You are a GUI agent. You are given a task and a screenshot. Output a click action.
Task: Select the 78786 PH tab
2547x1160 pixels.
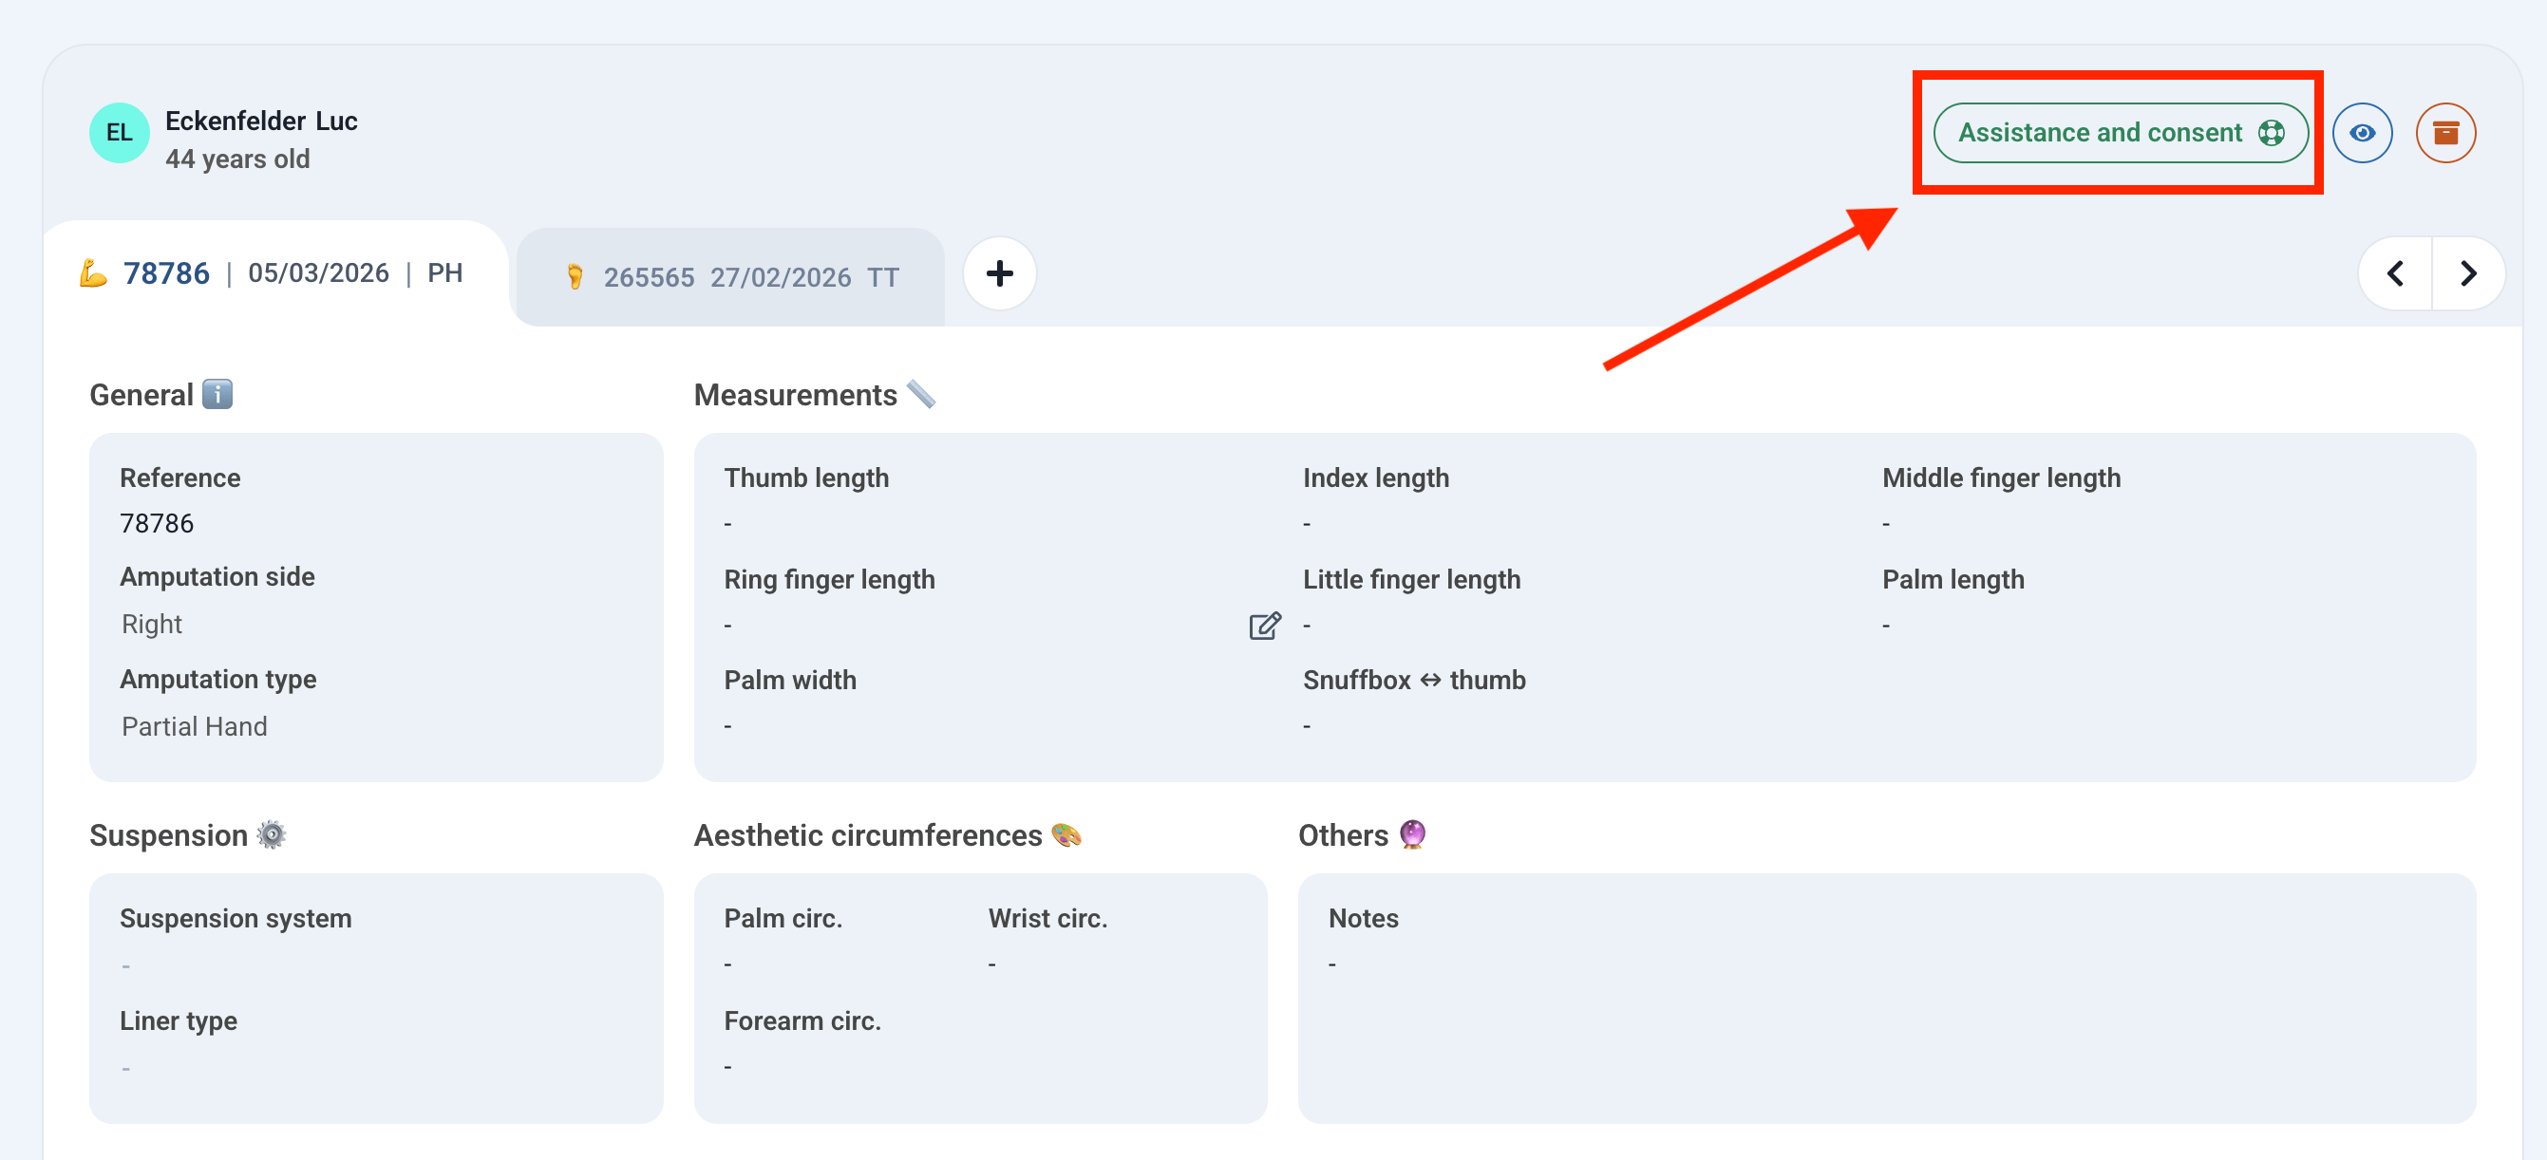click(273, 273)
